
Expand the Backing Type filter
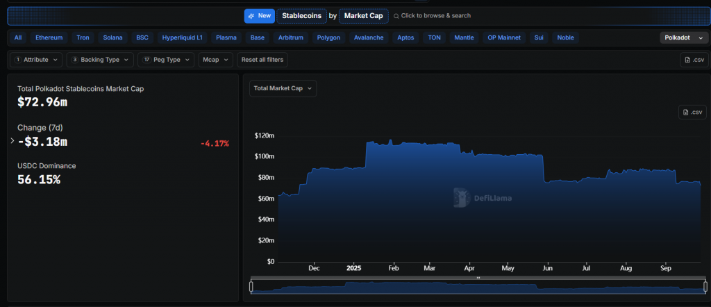coord(101,60)
